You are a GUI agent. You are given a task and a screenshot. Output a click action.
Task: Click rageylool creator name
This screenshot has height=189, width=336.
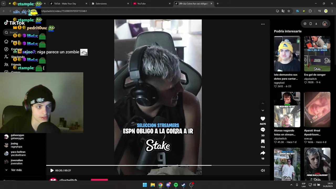click(x=279, y=83)
